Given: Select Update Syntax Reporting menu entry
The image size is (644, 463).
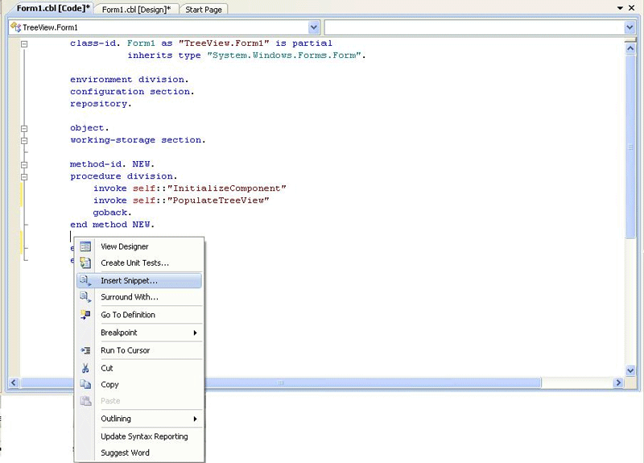Looking at the screenshot, I should pos(144,436).
